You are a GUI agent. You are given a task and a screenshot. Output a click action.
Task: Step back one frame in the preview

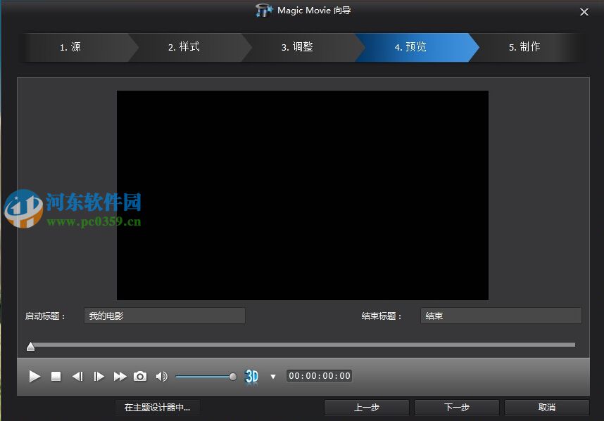[77, 376]
